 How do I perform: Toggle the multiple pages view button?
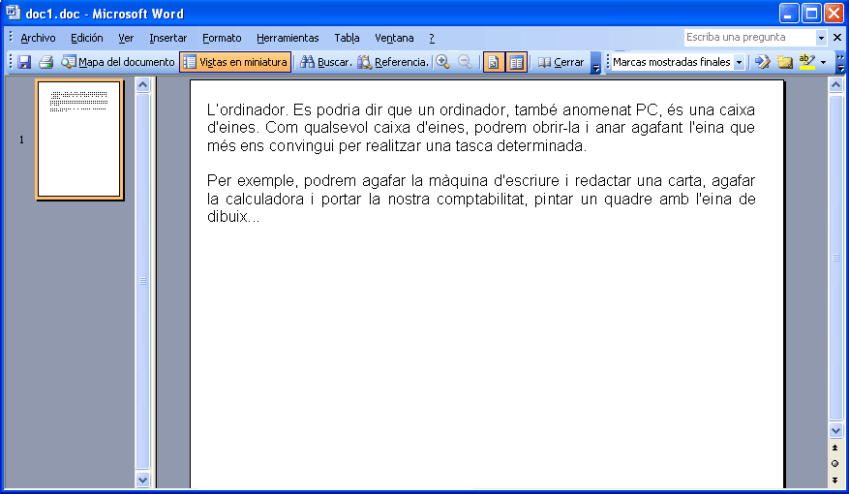tap(516, 62)
